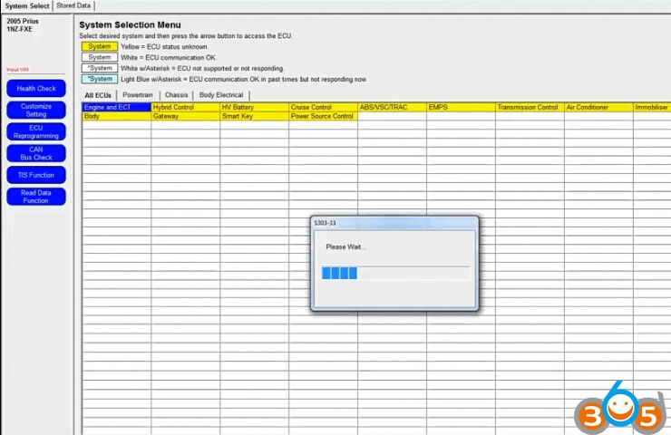Select the Engine and ECT system

click(116, 107)
